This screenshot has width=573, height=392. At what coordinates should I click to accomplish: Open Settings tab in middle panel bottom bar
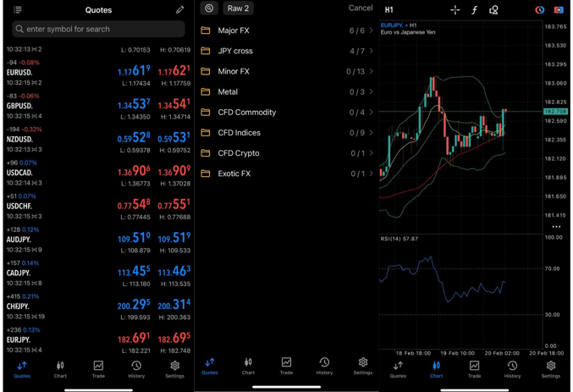coord(363,366)
